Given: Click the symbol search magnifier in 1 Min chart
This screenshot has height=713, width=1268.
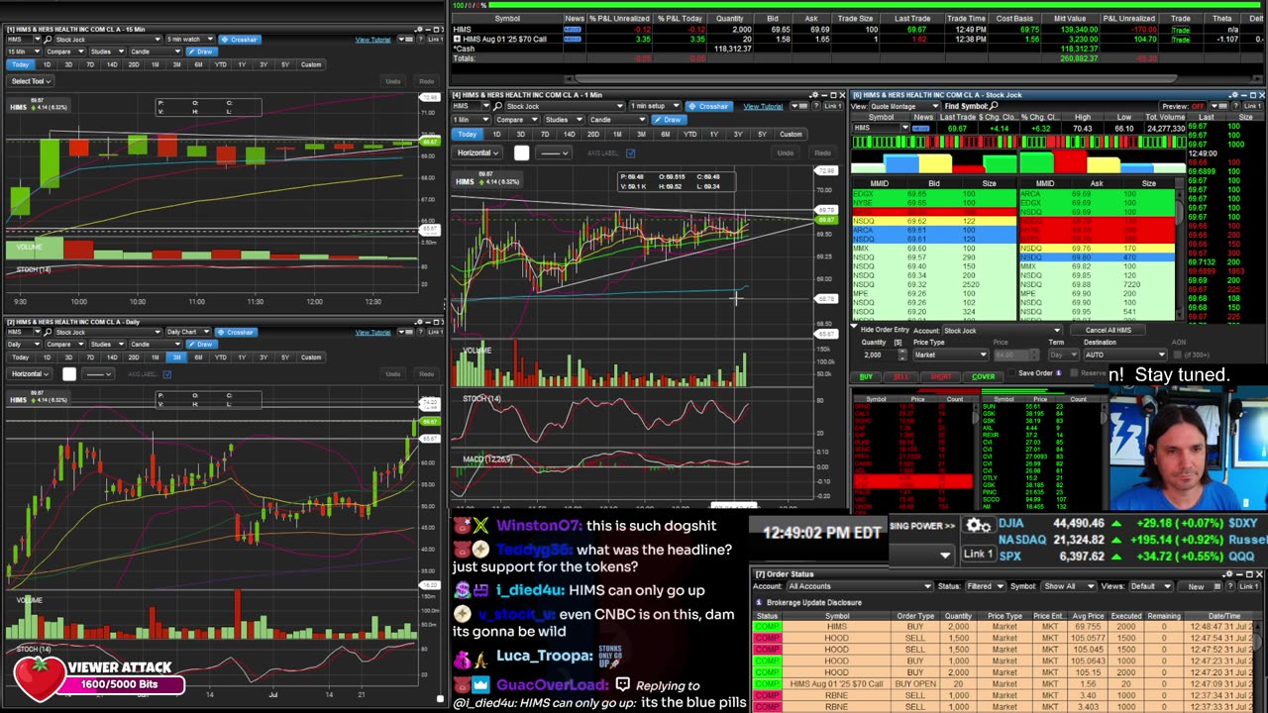Looking at the screenshot, I should 497,106.
